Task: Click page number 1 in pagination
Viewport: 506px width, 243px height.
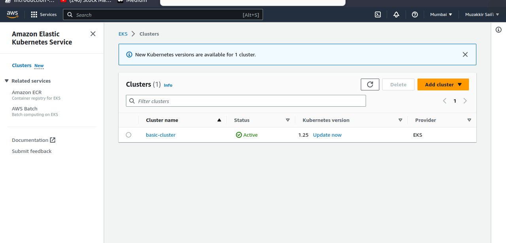Action: pos(455,101)
